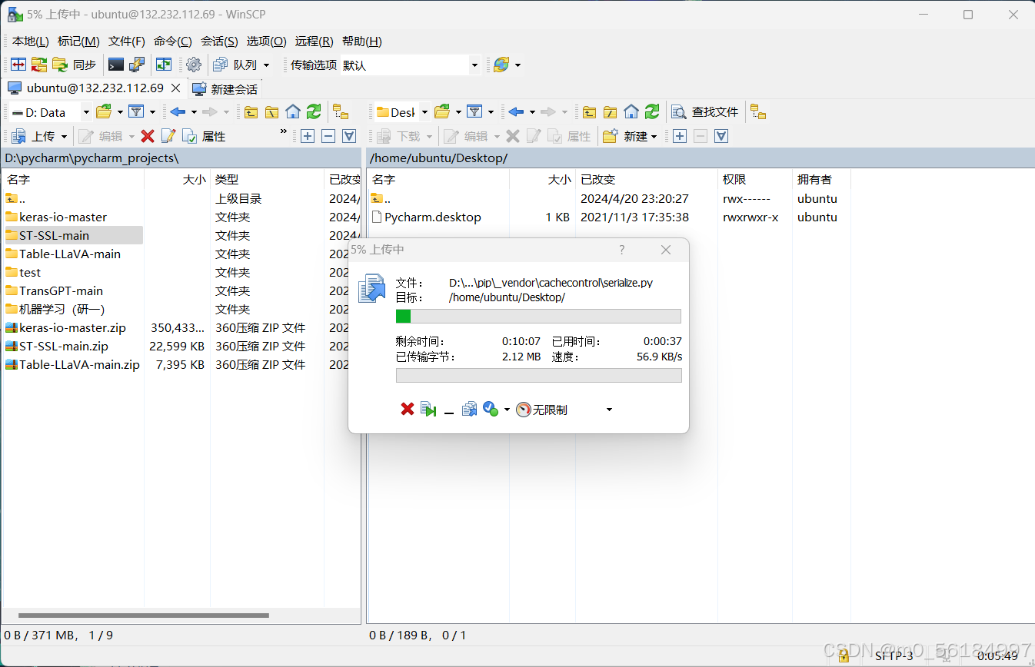Screen dimensions: 1035x667
Task: Click the speed limit gauge icon
Action: click(524, 410)
